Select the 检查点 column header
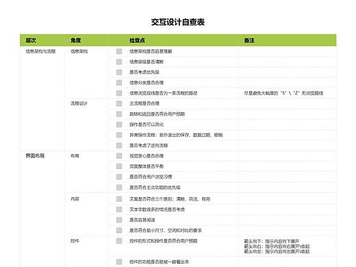 [137, 40]
